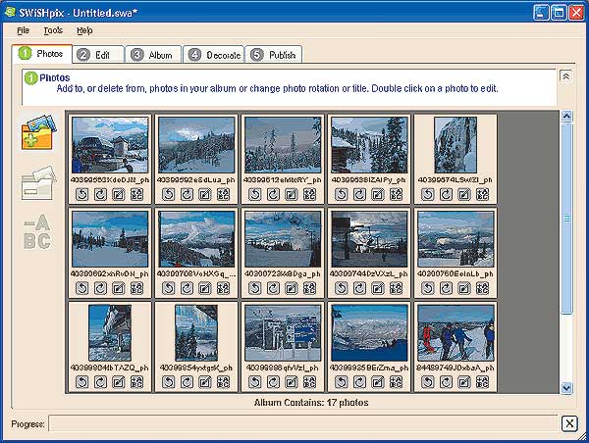This screenshot has height=443, width=589.
Task: Rotate photo 40399592eSdLua clockwise
Action: coord(186,194)
